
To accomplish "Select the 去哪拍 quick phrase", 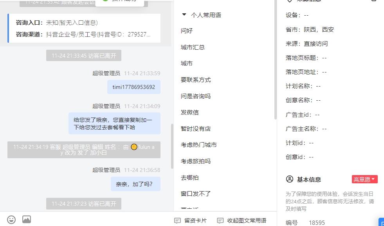I will (x=190, y=178).
